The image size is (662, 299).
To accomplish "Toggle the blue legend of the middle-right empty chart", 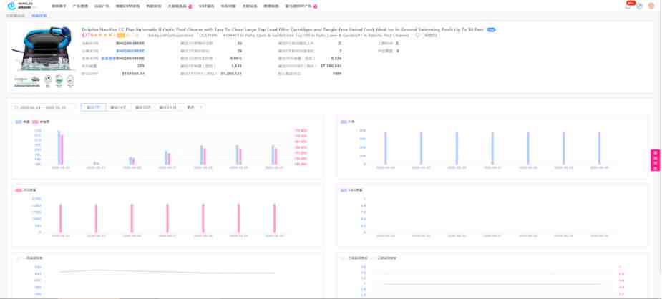I will (351, 190).
